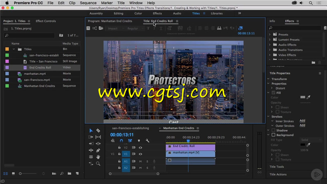The width and height of the screenshot is (327, 184).
Task: Toggle V1 track output eye
Action: (x=140, y=154)
